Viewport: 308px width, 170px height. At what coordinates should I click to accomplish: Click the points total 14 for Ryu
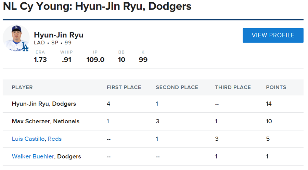(269, 104)
